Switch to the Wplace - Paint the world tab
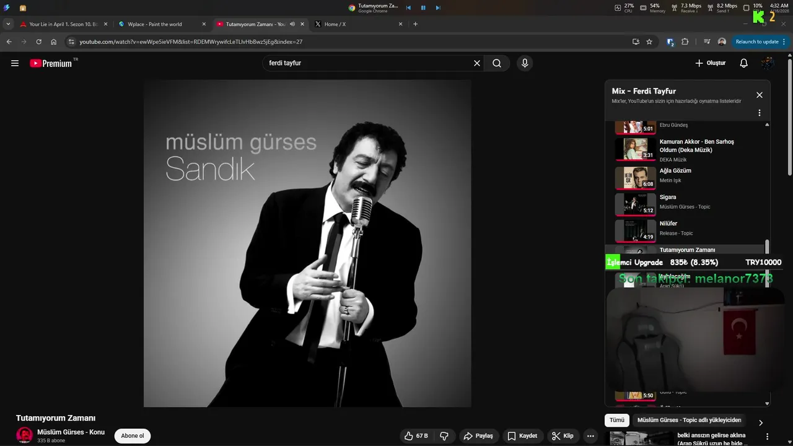Viewport: 793px width, 446px height. 155,24
